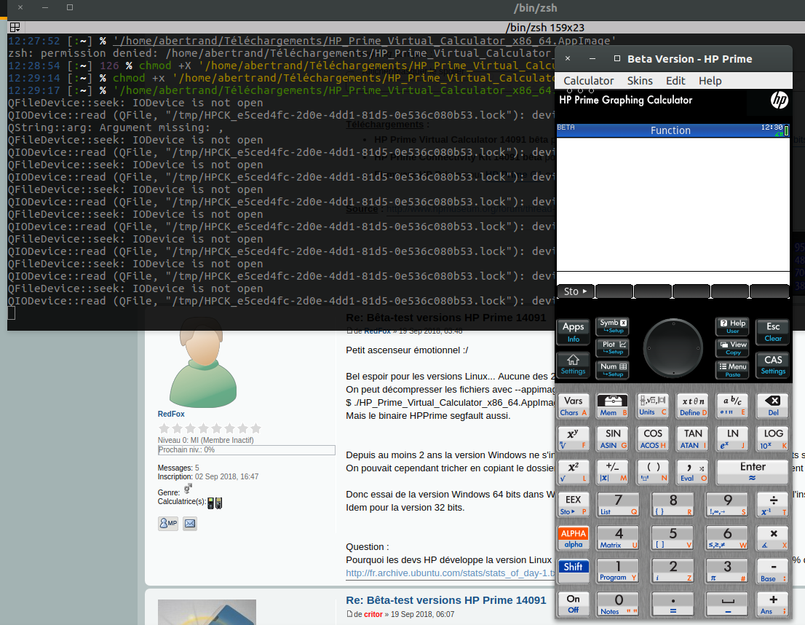Click the a b/c fraction key
Screen dimensions: 805x625
733,406
